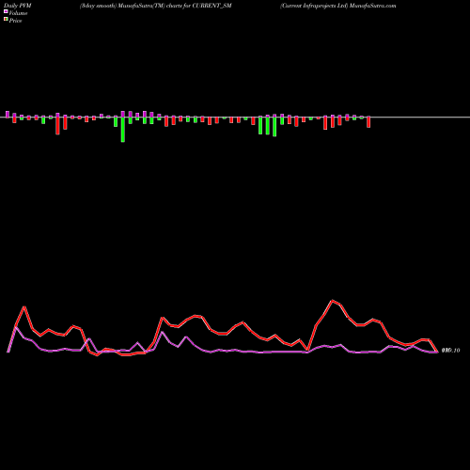Click the 'Daily PVM' chart title
The image size is (470, 470).
[18, 6]
